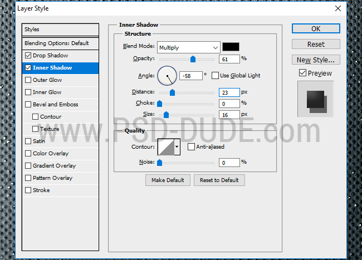Select the Drop Shadow style row

click(x=61, y=56)
